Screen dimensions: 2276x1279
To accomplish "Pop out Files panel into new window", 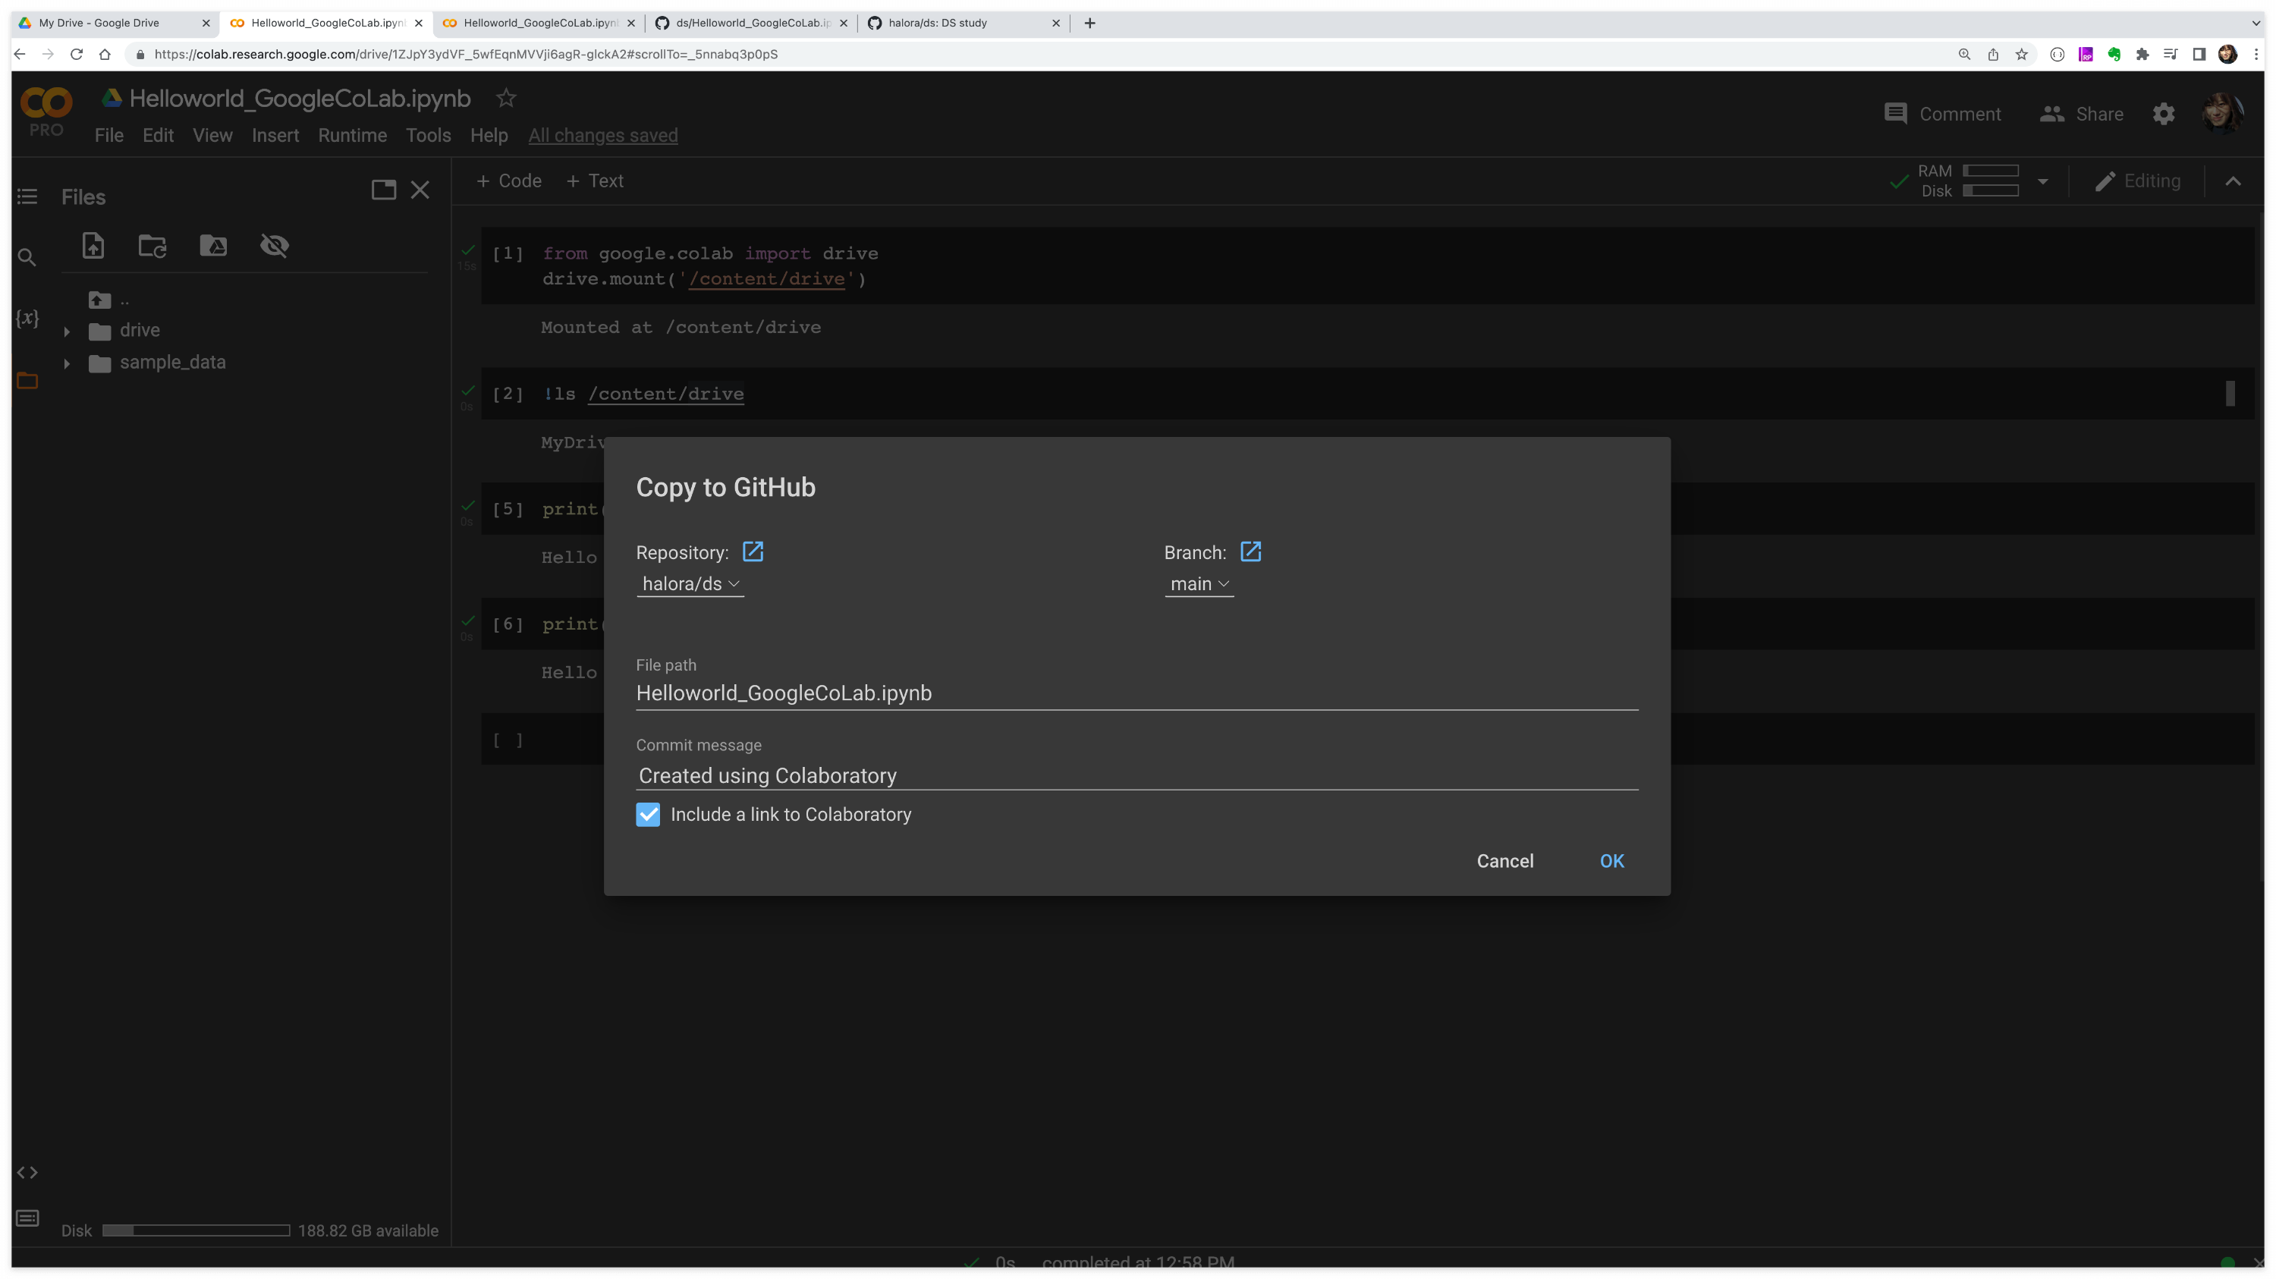I will [x=383, y=190].
